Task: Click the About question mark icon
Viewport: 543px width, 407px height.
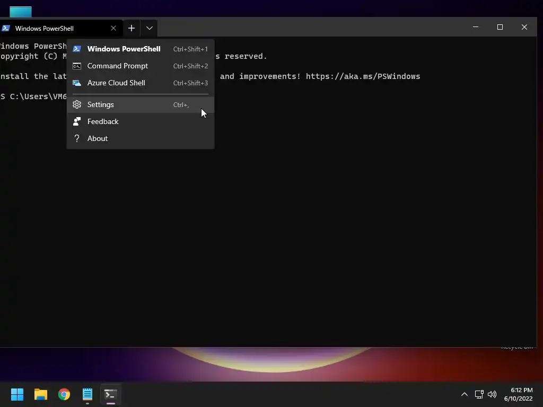Action: tap(77, 138)
